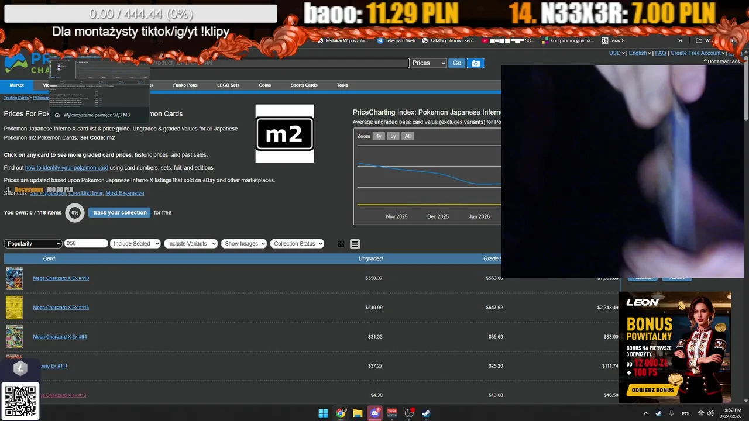The height and width of the screenshot is (421, 749).
Task: Click the Go search button
Action: (x=456, y=63)
